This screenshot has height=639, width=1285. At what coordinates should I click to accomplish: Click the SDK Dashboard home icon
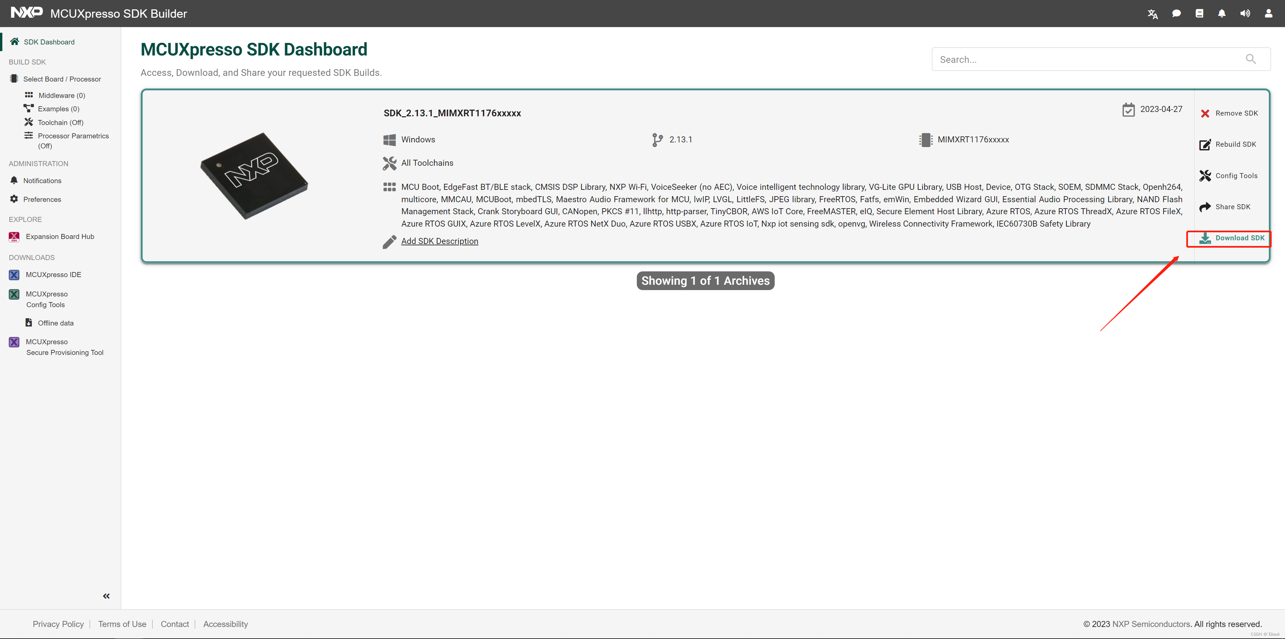click(14, 41)
